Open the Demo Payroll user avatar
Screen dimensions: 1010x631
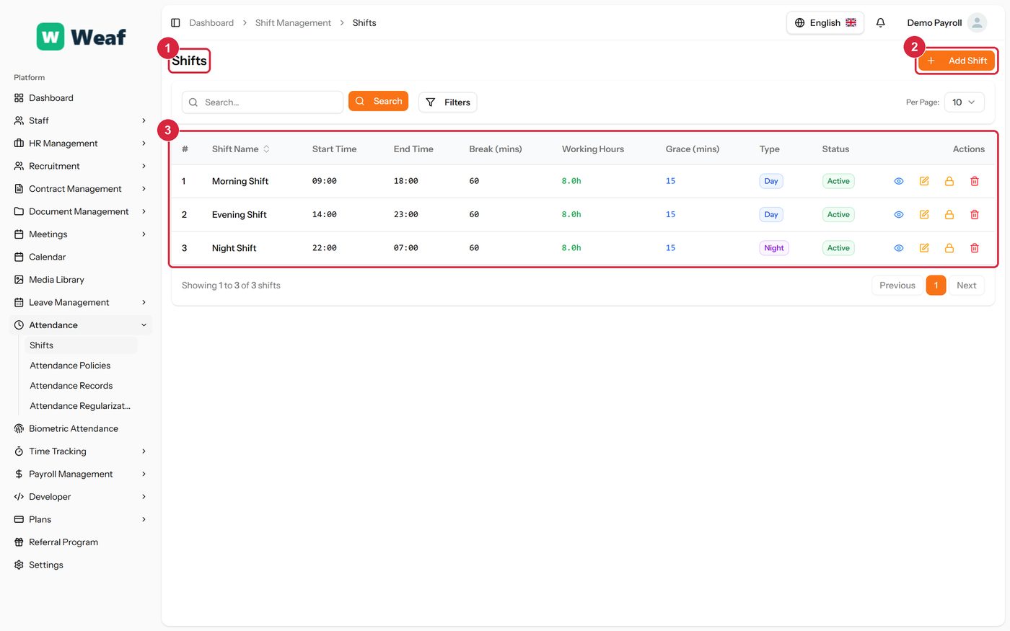click(977, 23)
